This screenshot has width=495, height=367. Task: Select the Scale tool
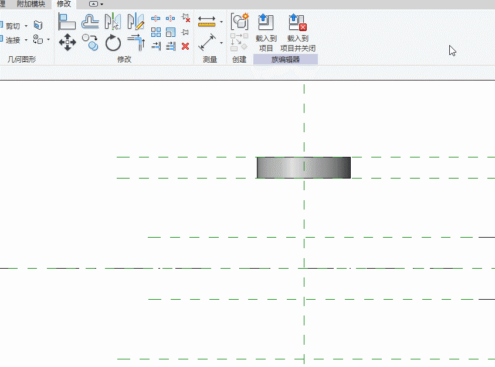click(x=171, y=32)
